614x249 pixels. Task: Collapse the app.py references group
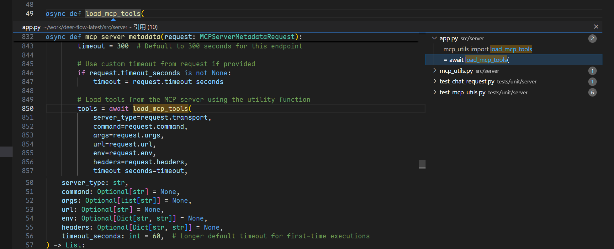pos(434,38)
